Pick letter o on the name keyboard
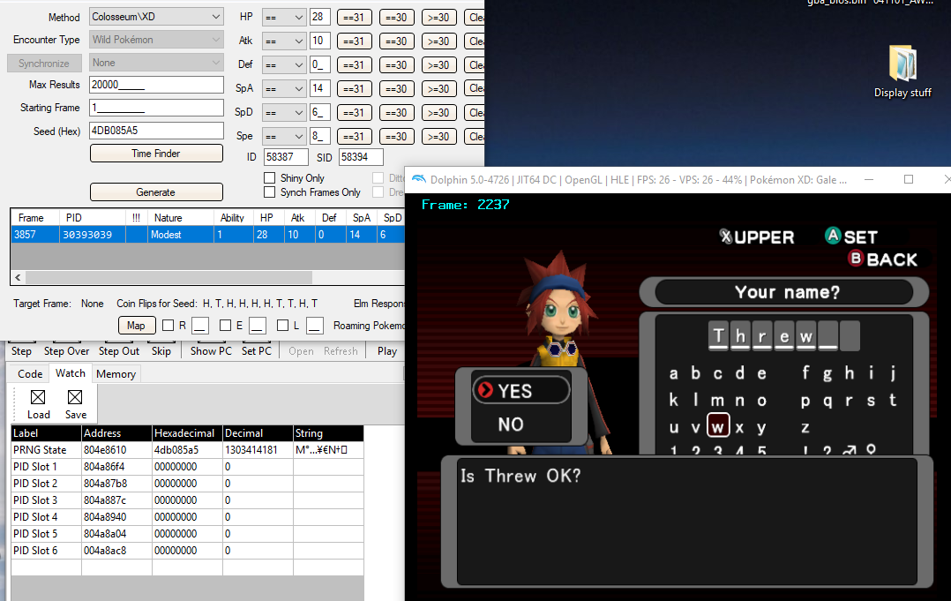Viewport: 951px width, 601px height. tap(762, 401)
